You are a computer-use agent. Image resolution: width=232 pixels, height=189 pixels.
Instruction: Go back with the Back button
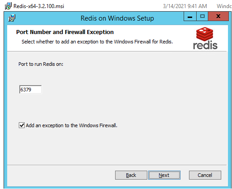pos(131,175)
